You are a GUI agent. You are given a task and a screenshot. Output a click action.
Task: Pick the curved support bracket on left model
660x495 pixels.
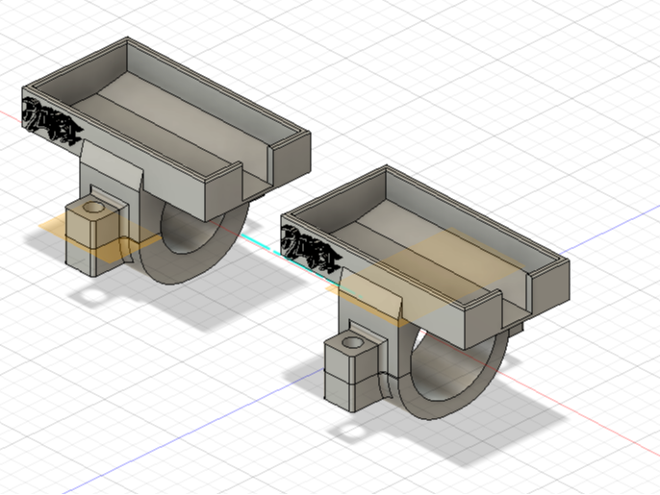point(112,166)
